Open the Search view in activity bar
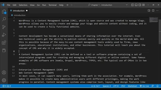The width and height of the screenshot is (161, 90). [4, 19]
